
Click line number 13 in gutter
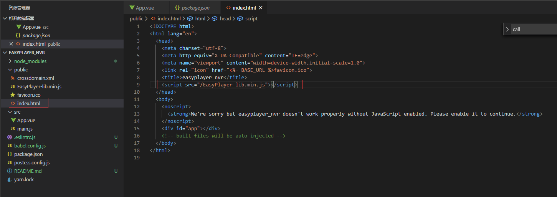(137, 114)
